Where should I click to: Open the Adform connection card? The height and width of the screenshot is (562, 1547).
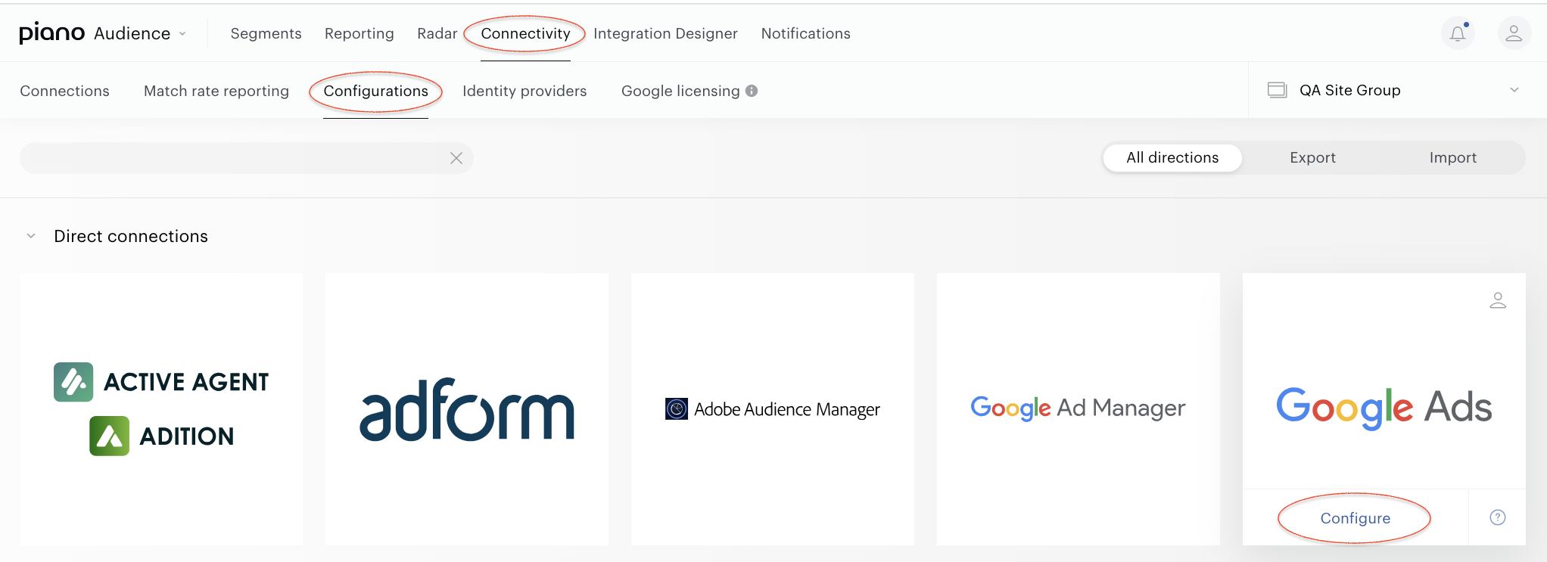(x=467, y=409)
